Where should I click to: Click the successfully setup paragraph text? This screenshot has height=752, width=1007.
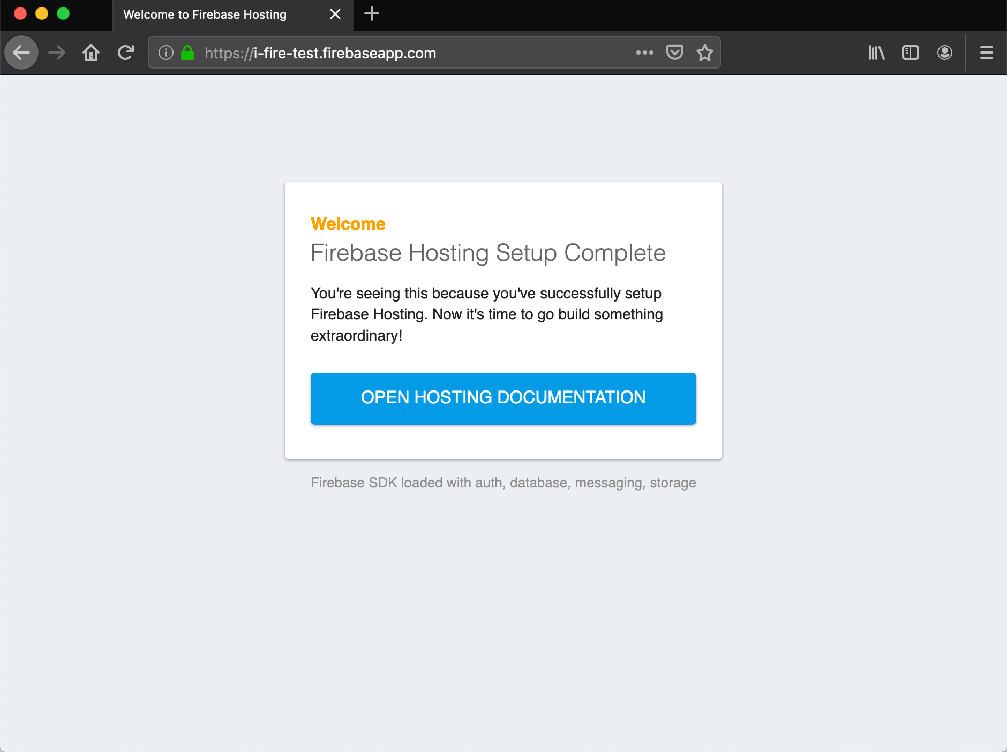pyautogui.click(x=487, y=314)
